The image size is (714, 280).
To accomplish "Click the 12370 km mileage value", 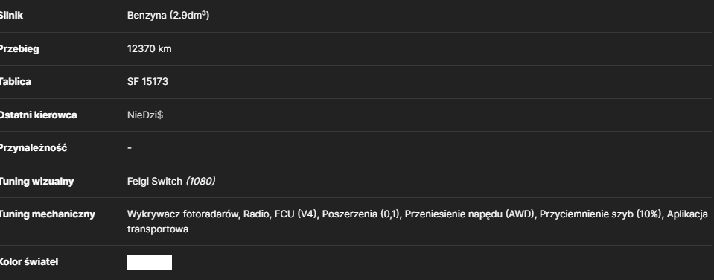I will pos(150,48).
